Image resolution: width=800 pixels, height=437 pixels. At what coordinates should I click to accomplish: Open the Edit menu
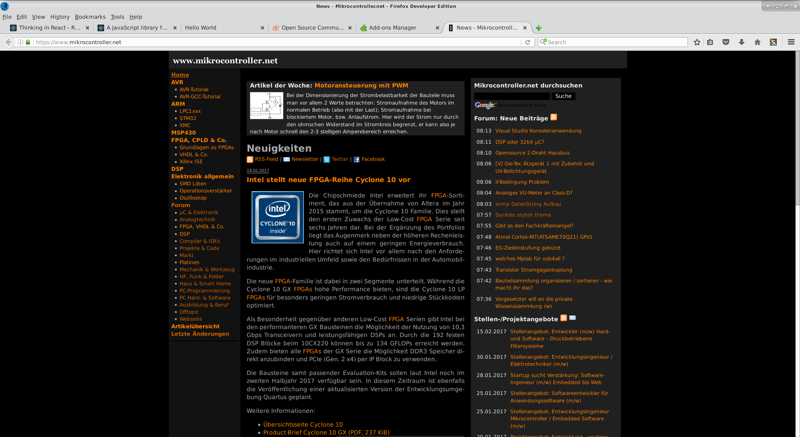pyautogui.click(x=22, y=17)
